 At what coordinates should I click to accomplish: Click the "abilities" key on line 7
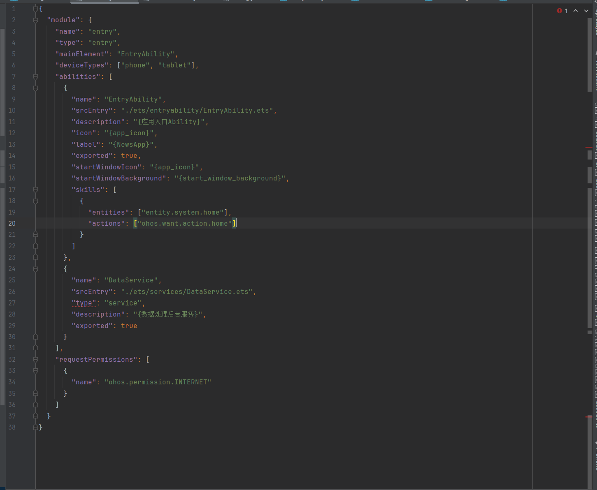click(78, 77)
